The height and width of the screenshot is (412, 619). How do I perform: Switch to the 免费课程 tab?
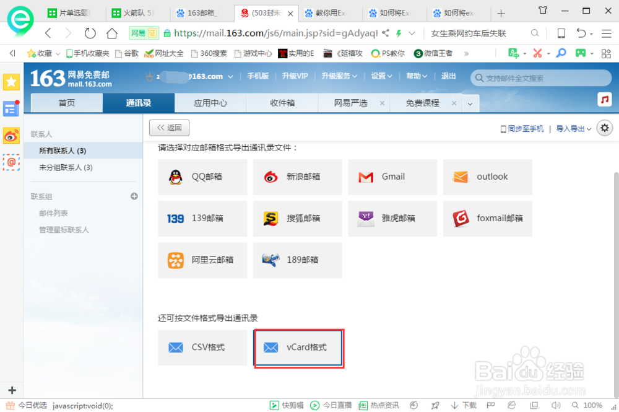pyautogui.click(x=422, y=103)
